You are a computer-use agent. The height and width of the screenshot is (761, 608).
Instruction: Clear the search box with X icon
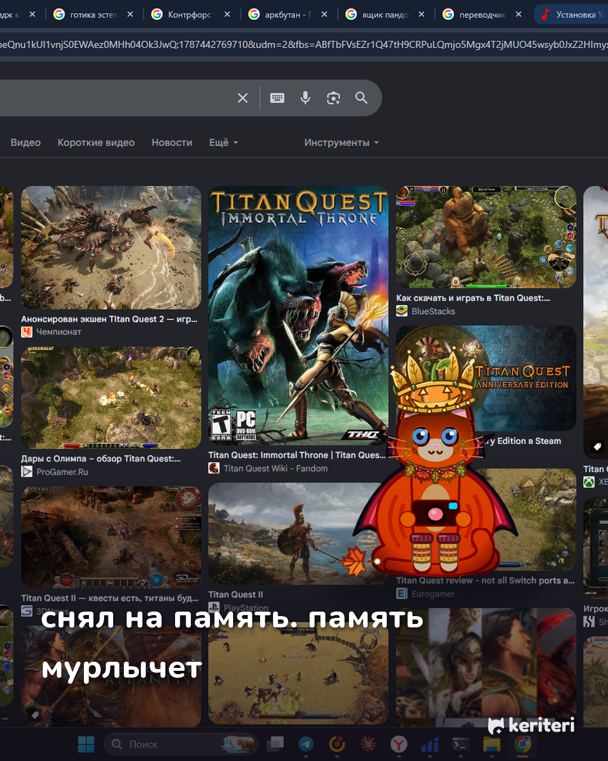point(243,98)
